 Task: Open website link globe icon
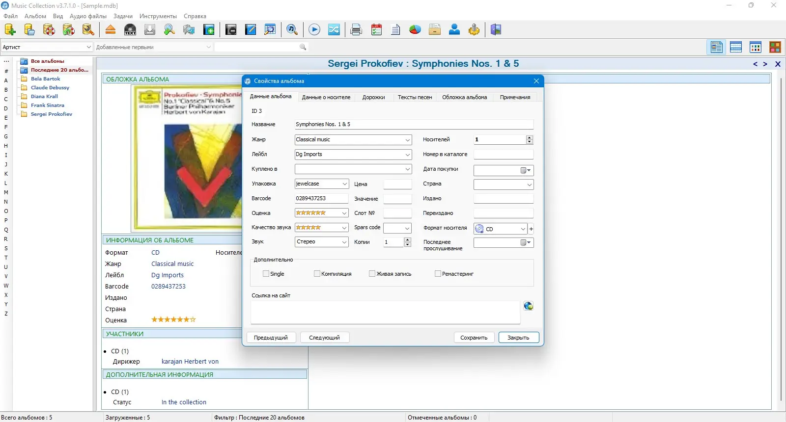(x=529, y=306)
